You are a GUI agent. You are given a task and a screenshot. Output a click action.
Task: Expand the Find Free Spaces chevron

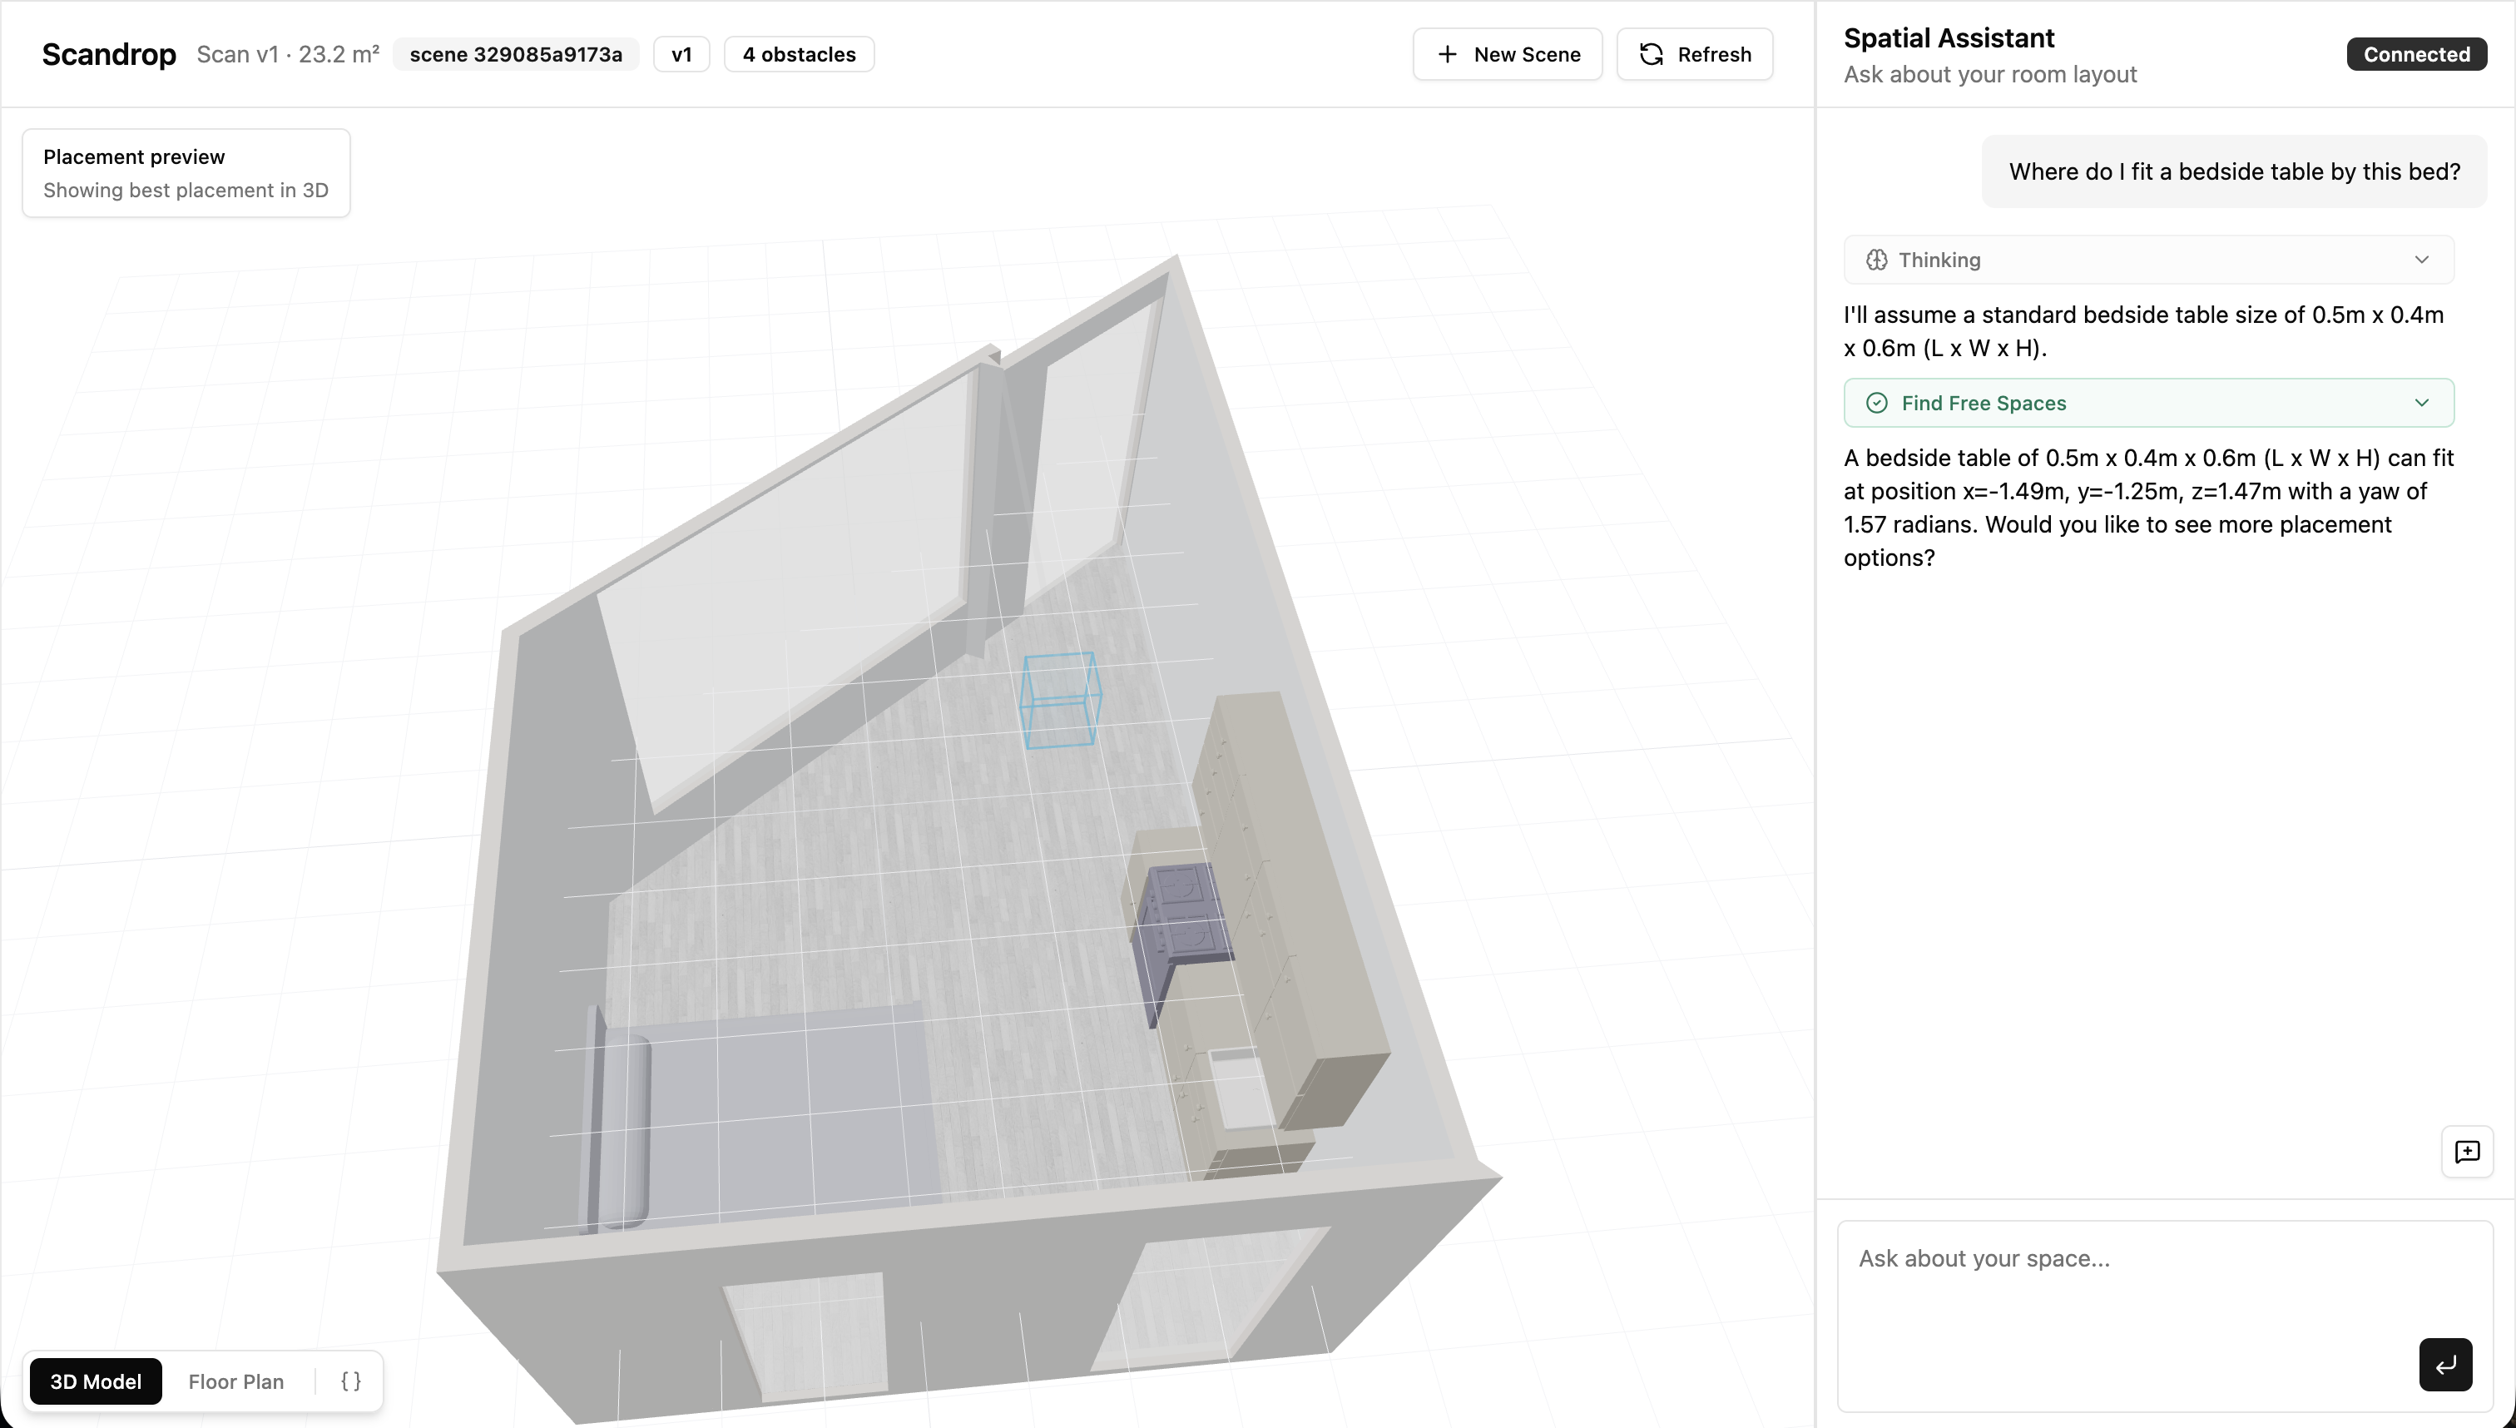(x=2421, y=403)
